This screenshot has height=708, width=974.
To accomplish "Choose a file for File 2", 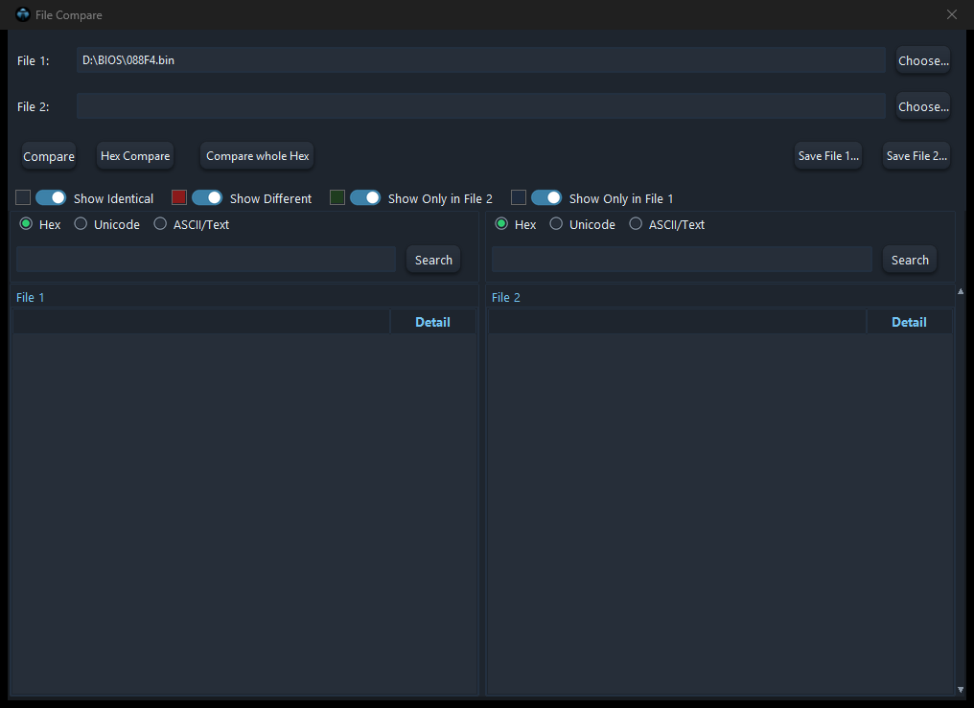I will point(923,106).
